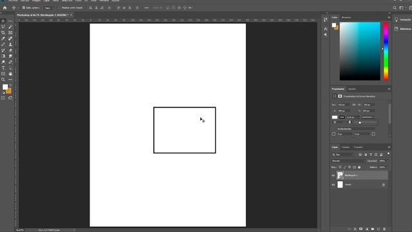Select the Clone Stamp tool
The height and width of the screenshot is (232, 412).
point(10,44)
